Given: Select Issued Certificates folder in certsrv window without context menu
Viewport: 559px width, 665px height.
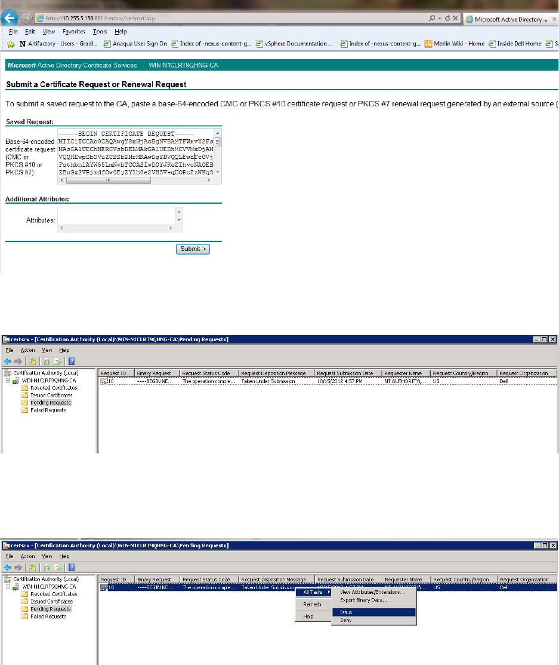Looking at the screenshot, I should (x=51, y=396).
